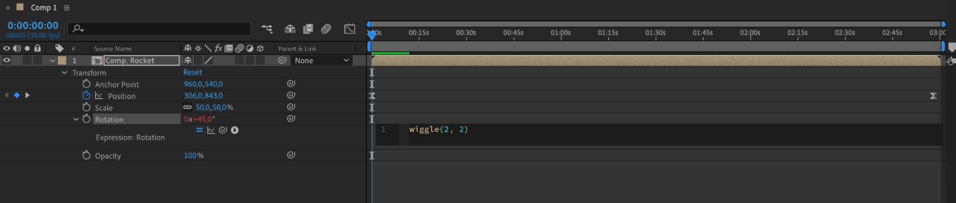This screenshot has width=956, height=203.
Task: Open the expression language menu arrow
Action: tap(235, 130)
